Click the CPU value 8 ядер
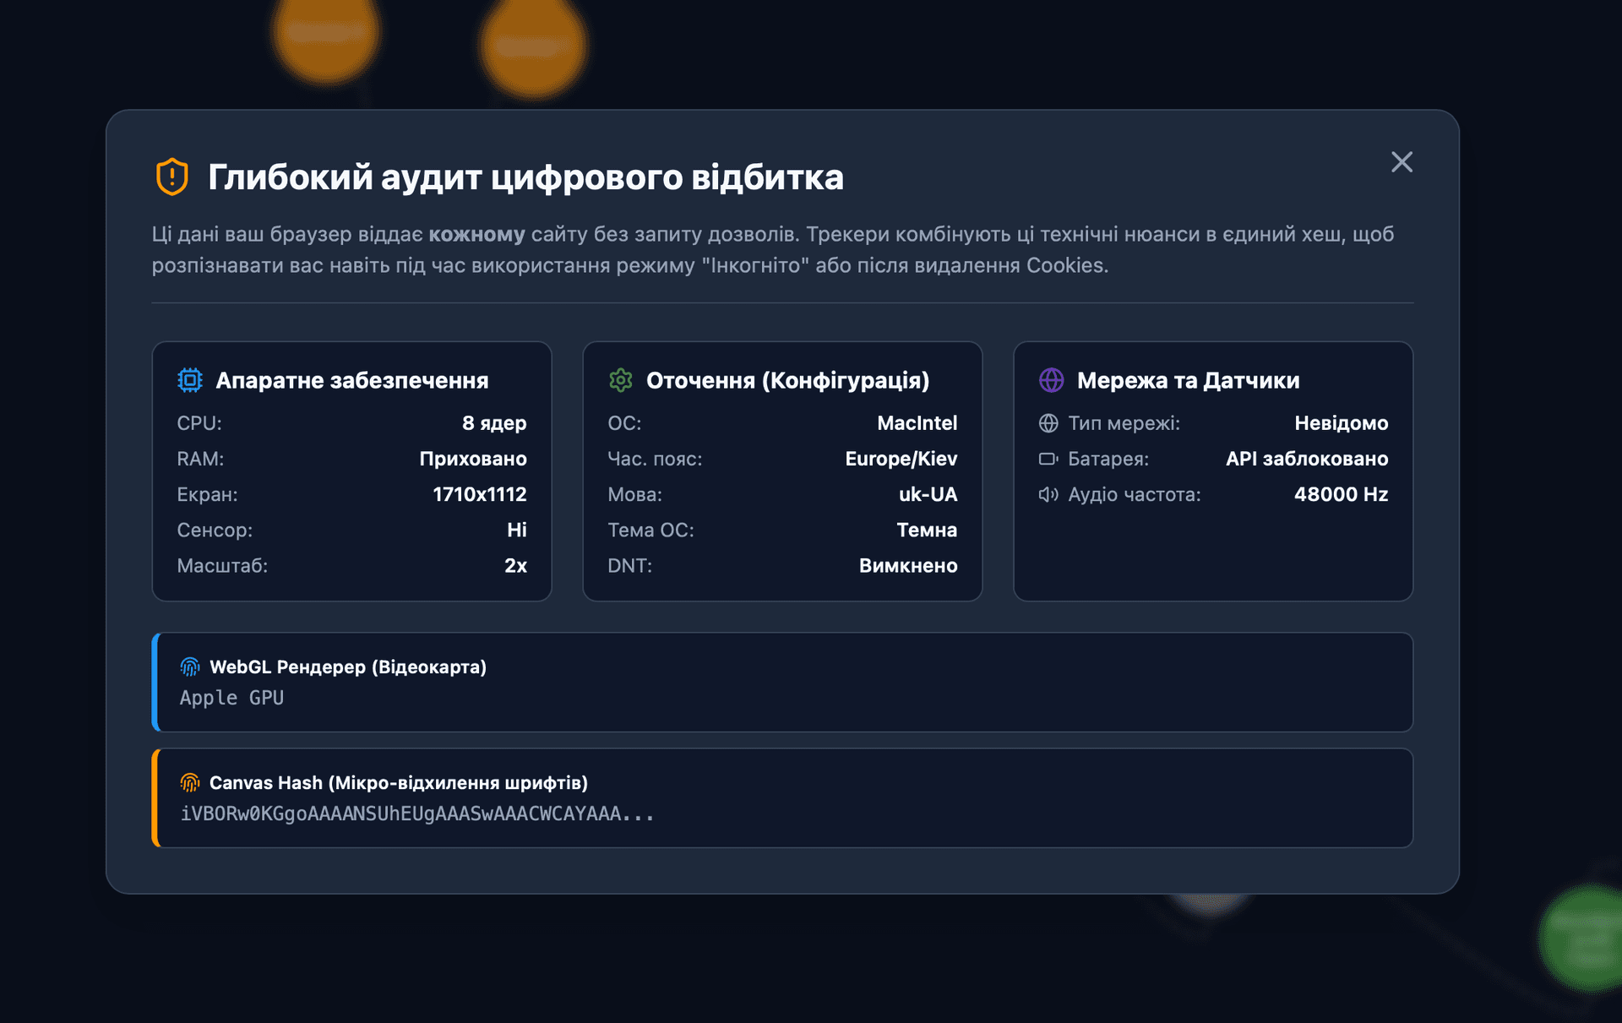This screenshot has height=1023, width=1622. click(x=494, y=423)
